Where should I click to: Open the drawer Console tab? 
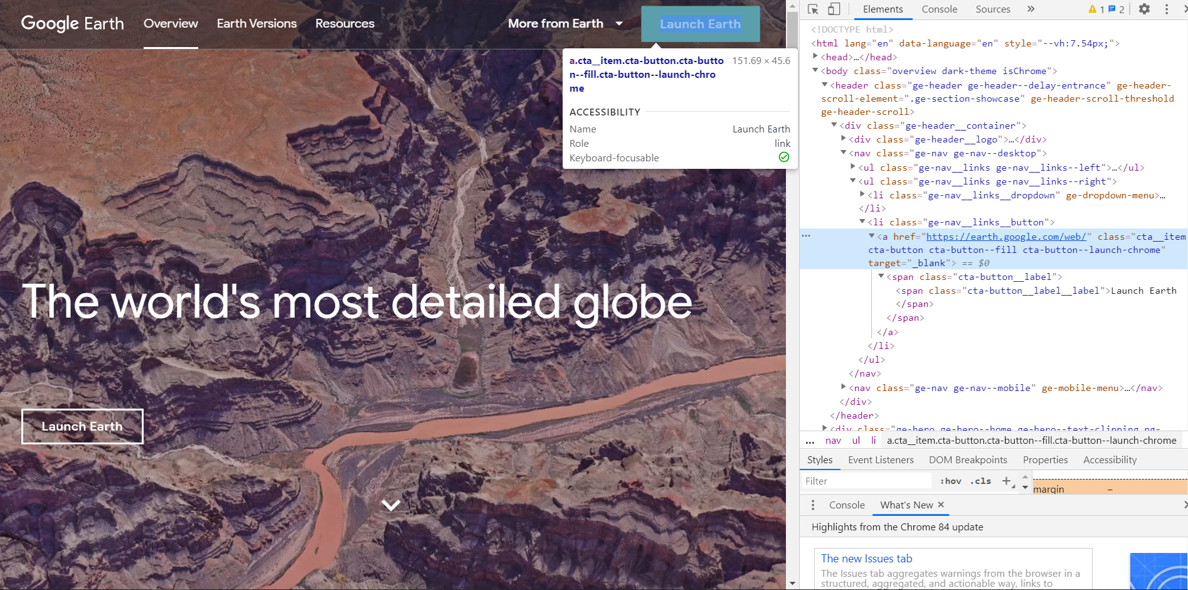pos(847,505)
